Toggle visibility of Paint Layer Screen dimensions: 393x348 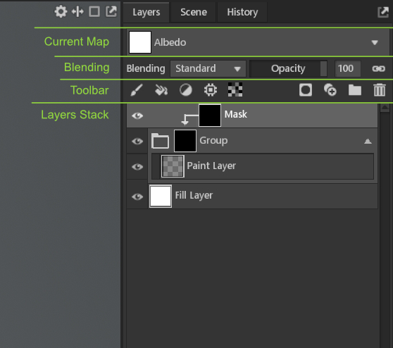pyautogui.click(x=137, y=167)
